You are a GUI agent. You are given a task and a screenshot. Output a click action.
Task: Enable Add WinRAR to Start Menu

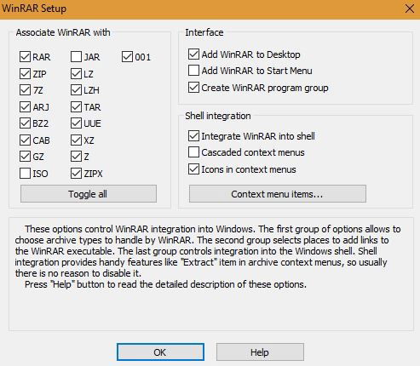[x=193, y=71]
